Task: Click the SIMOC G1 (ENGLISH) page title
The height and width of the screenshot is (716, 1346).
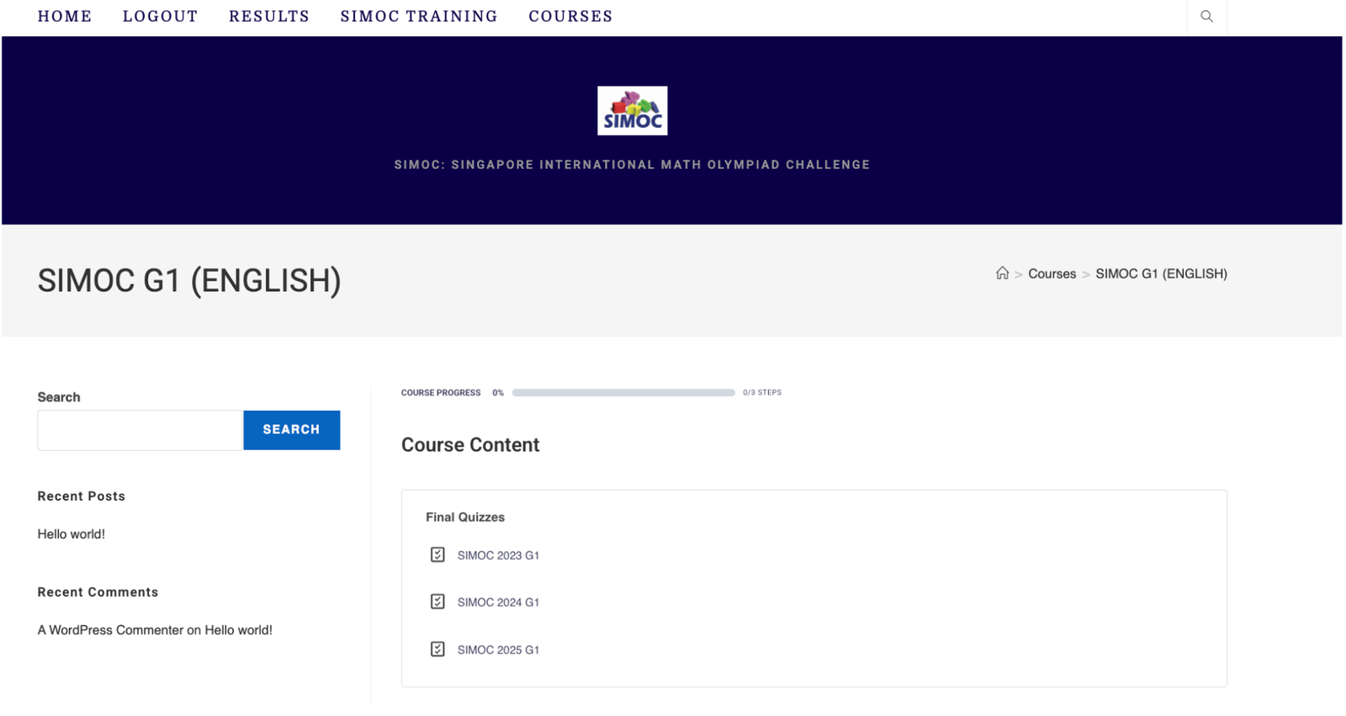Action: [189, 281]
